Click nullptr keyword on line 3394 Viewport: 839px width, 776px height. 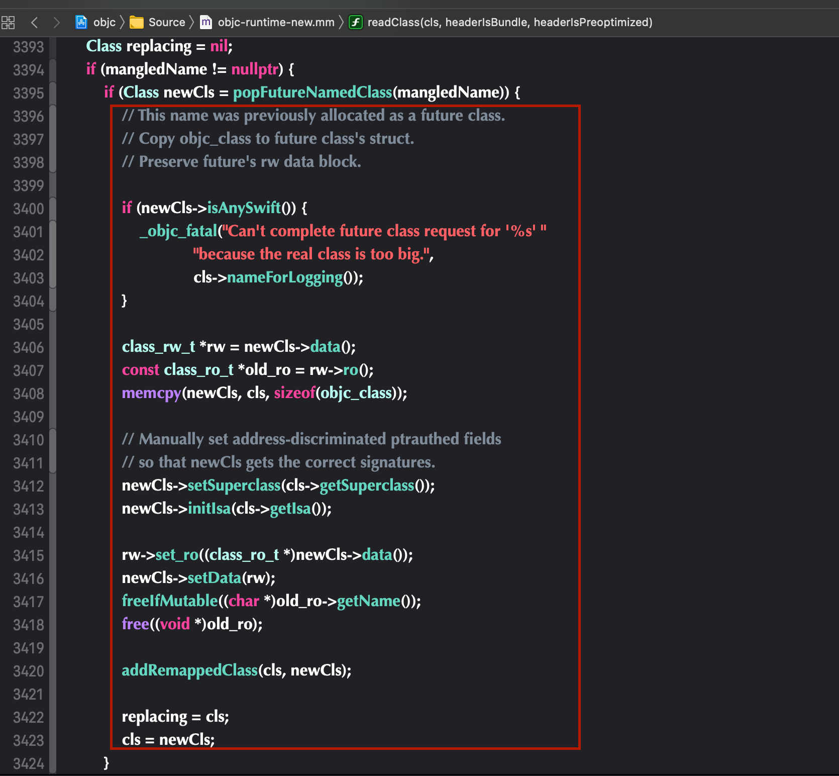(255, 69)
